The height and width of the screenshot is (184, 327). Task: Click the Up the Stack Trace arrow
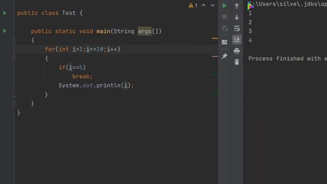coord(237,6)
